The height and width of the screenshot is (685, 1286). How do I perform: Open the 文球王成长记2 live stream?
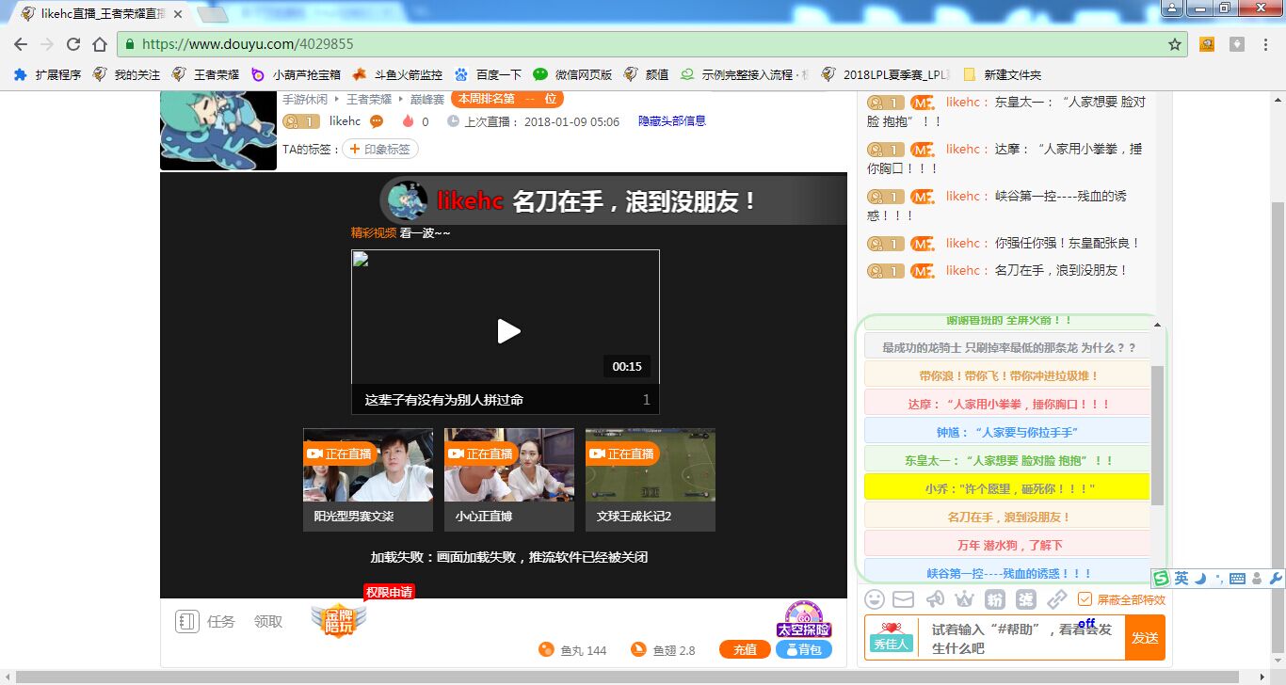click(651, 480)
